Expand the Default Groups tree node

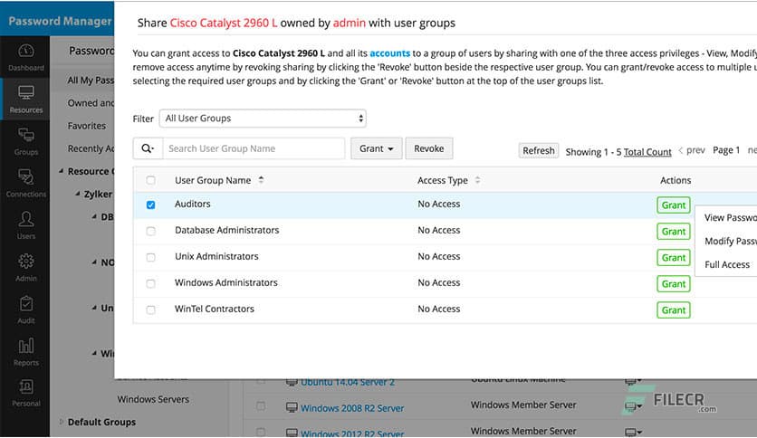(62, 422)
